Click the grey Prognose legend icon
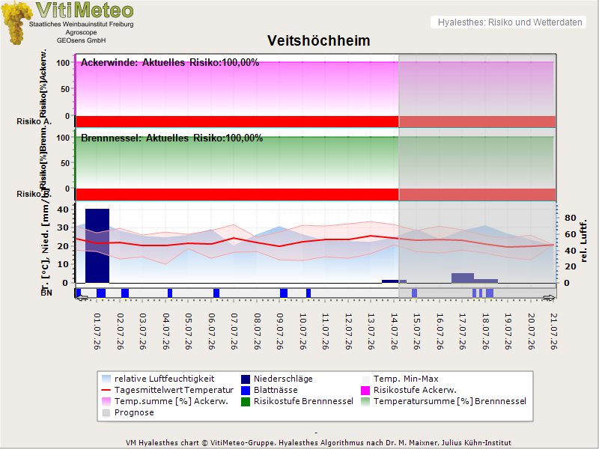 [x=106, y=413]
